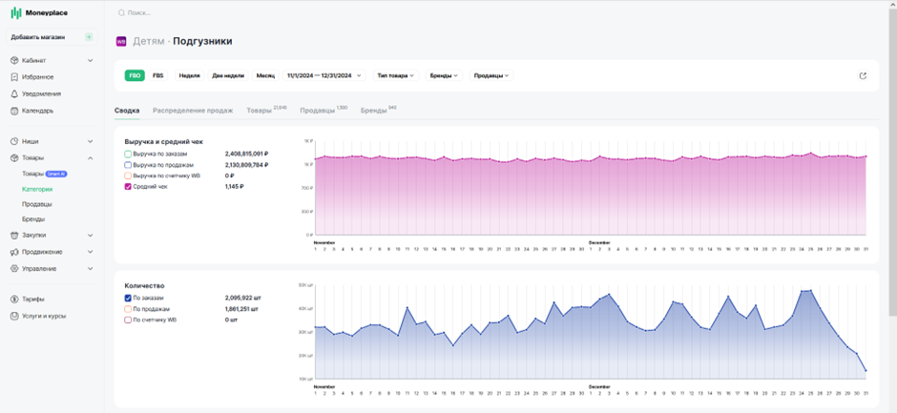
Task: Select the Месяц period button
Action: point(265,75)
